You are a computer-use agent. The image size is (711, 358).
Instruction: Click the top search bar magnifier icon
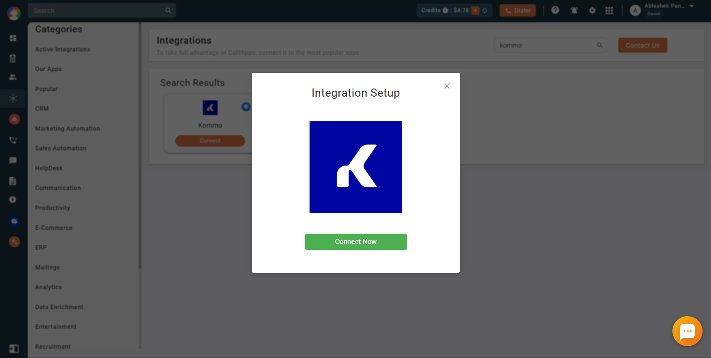(168, 10)
